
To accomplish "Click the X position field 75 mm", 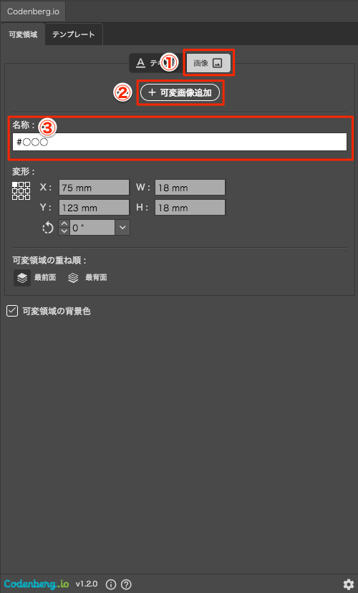I will (x=94, y=188).
